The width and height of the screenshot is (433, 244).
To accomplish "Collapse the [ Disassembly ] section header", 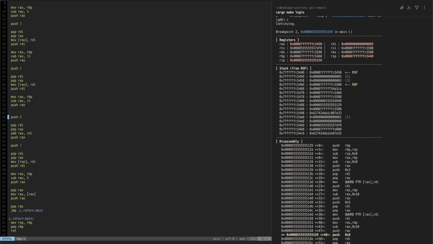I will [x=289, y=141].
